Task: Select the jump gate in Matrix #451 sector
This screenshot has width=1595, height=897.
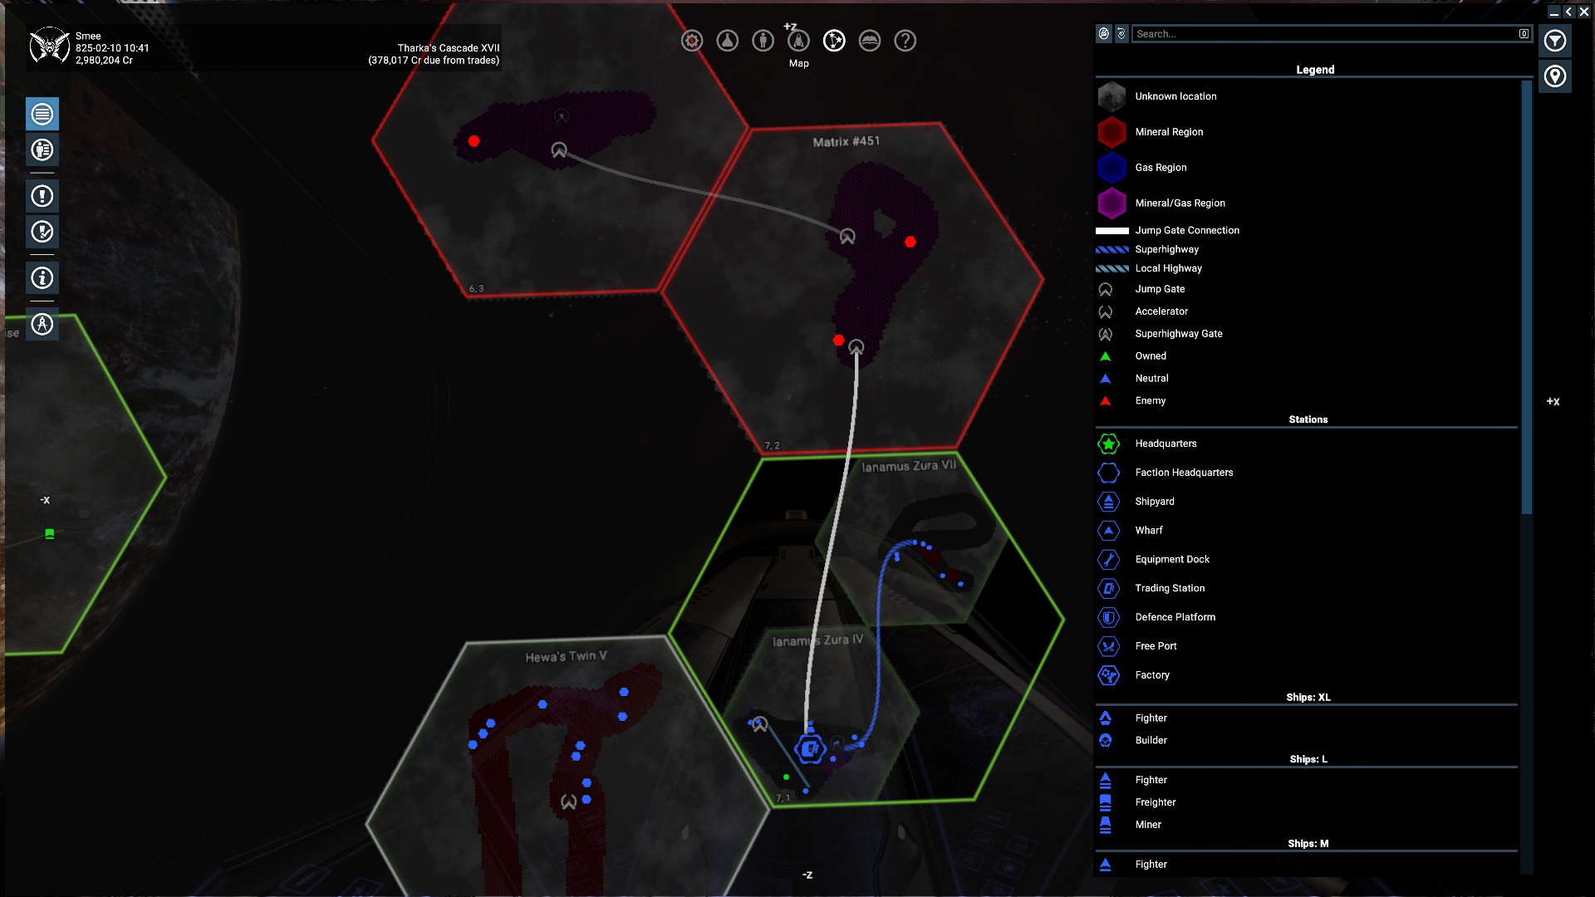Action: tap(847, 237)
